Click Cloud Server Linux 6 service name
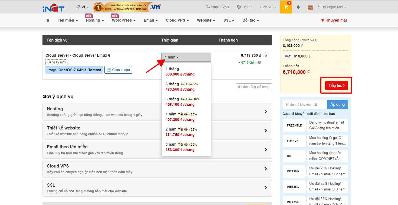Viewport: 398px width, 205px height. coord(78,55)
